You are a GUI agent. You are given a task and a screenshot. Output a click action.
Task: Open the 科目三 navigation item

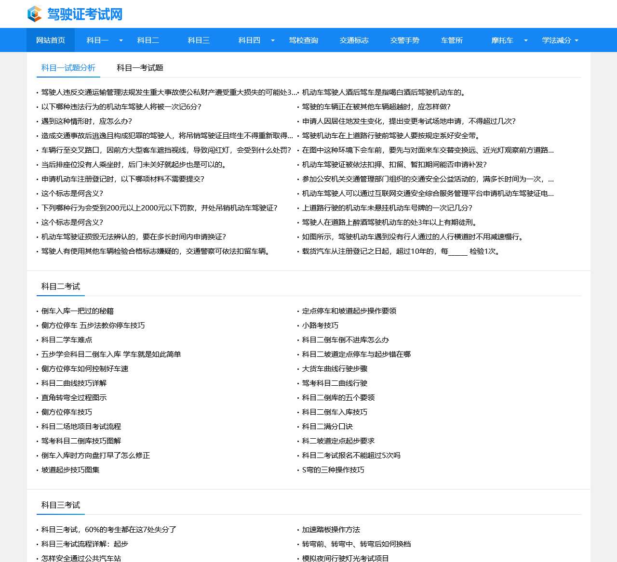pos(199,40)
